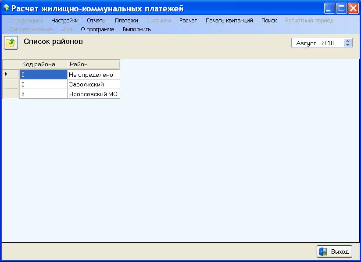Maximize the application window

tap(341, 8)
